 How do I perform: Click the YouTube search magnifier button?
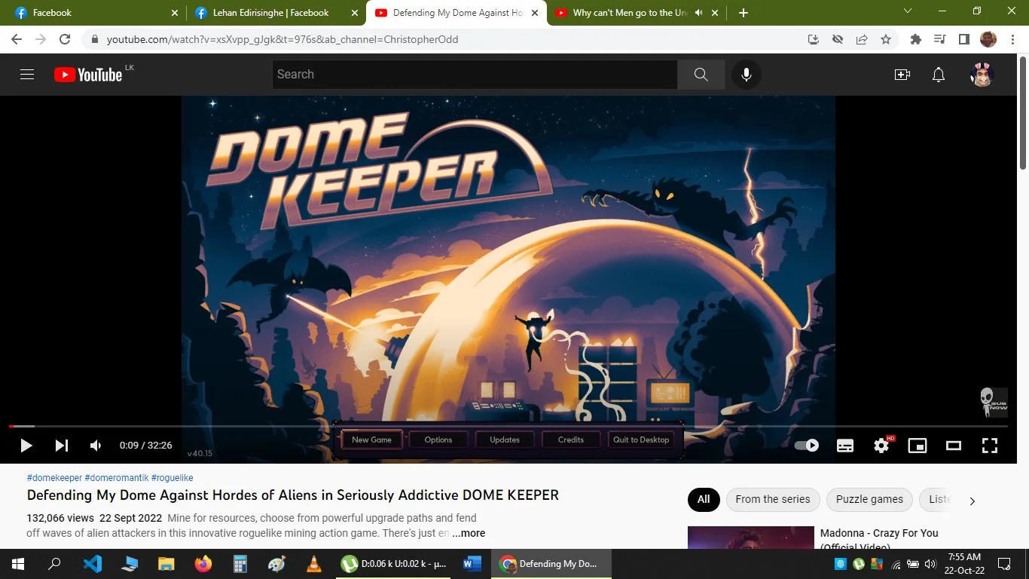pyautogui.click(x=701, y=75)
